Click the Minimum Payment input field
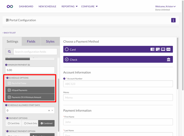 click(x=30, y=70)
